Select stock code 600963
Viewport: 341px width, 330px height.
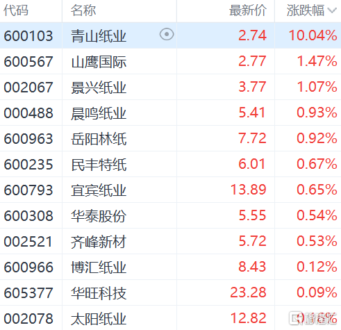pyautogui.click(x=28, y=139)
